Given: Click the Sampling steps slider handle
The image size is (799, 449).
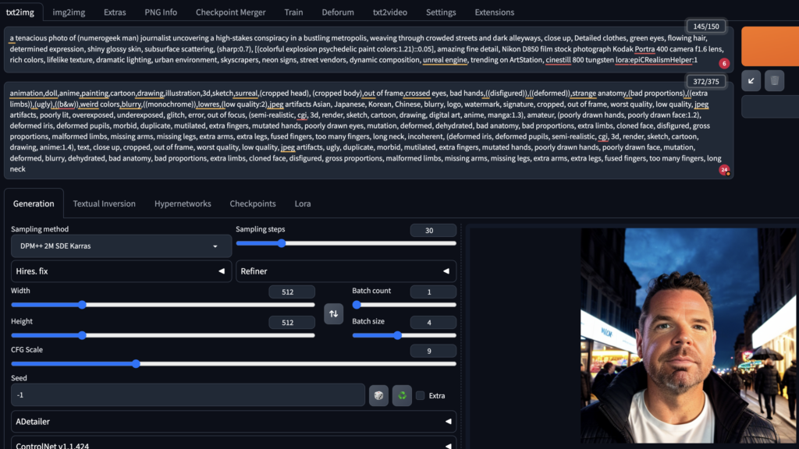Looking at the screenshot, I should pyautogui.click(x=282, y=243).
